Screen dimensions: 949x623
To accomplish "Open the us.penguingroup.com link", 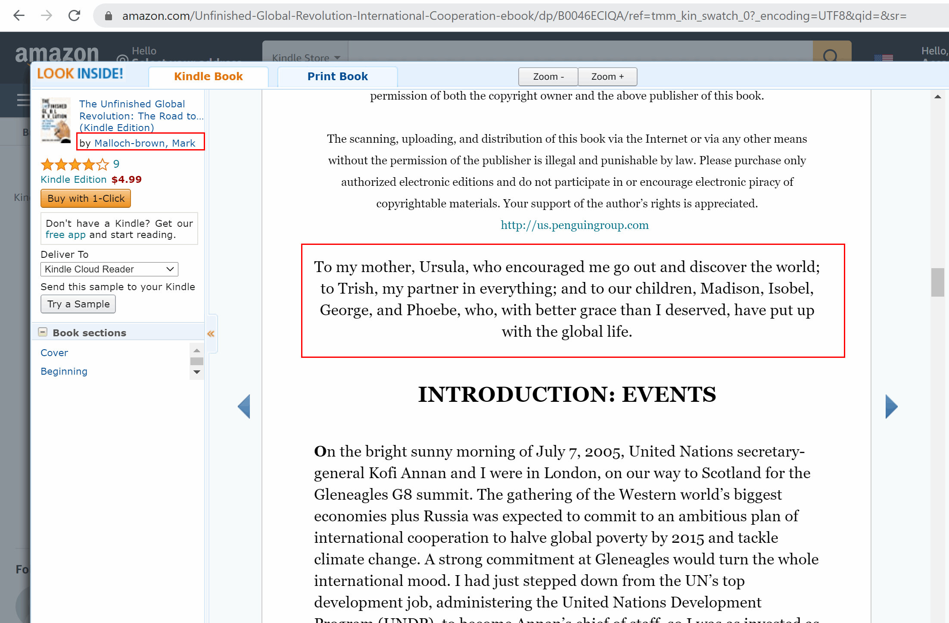I will click(574, 225).
